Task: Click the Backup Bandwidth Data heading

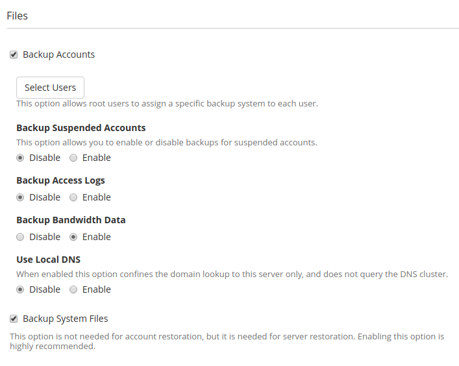Action: (x=71, y=220)
